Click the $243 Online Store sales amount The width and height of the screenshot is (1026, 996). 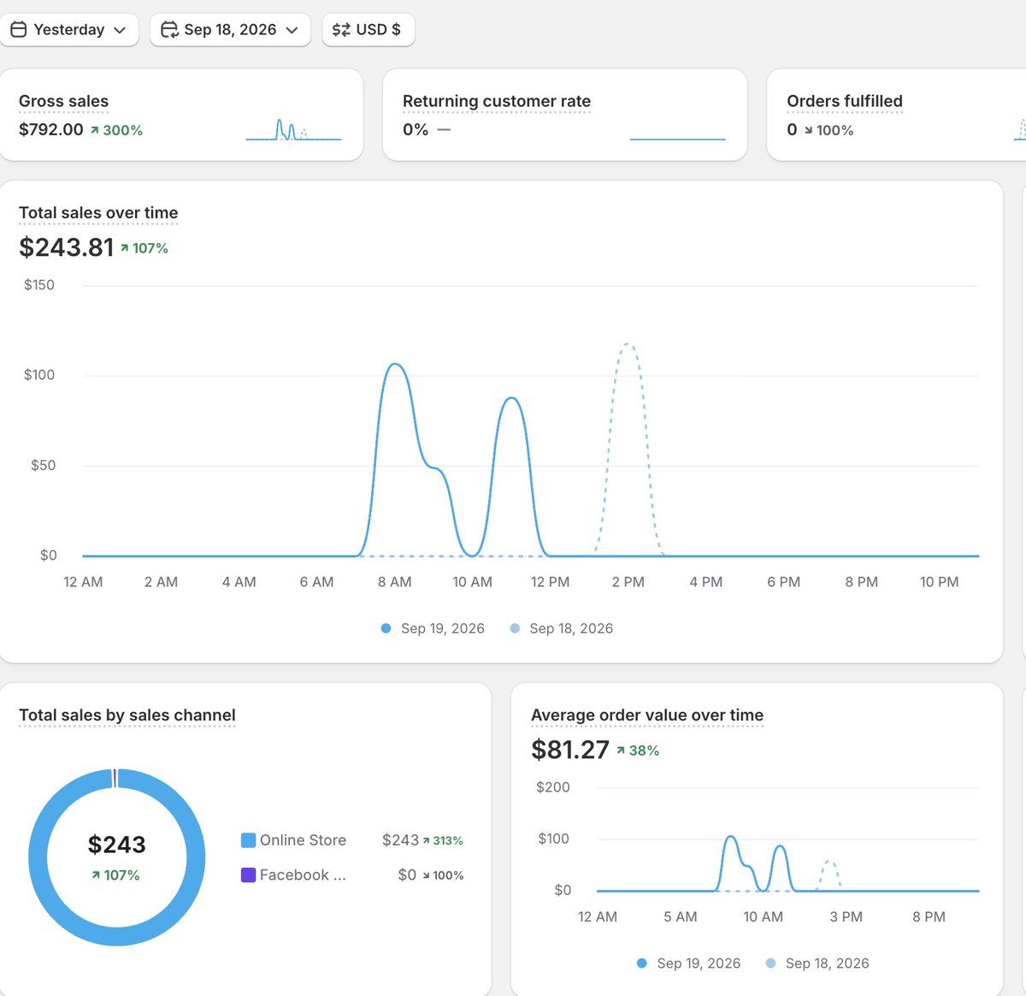400,840
